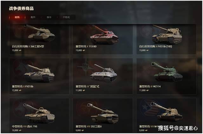203x134 pixels.
Task: Open the FV215b (183) tank image
Action: click(x=167, y=34)
